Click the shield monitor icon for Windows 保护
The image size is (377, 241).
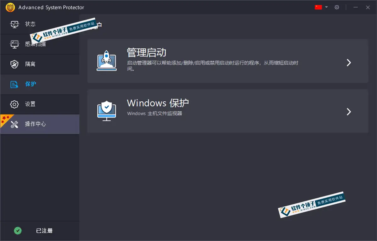click(x=107, y=111)
